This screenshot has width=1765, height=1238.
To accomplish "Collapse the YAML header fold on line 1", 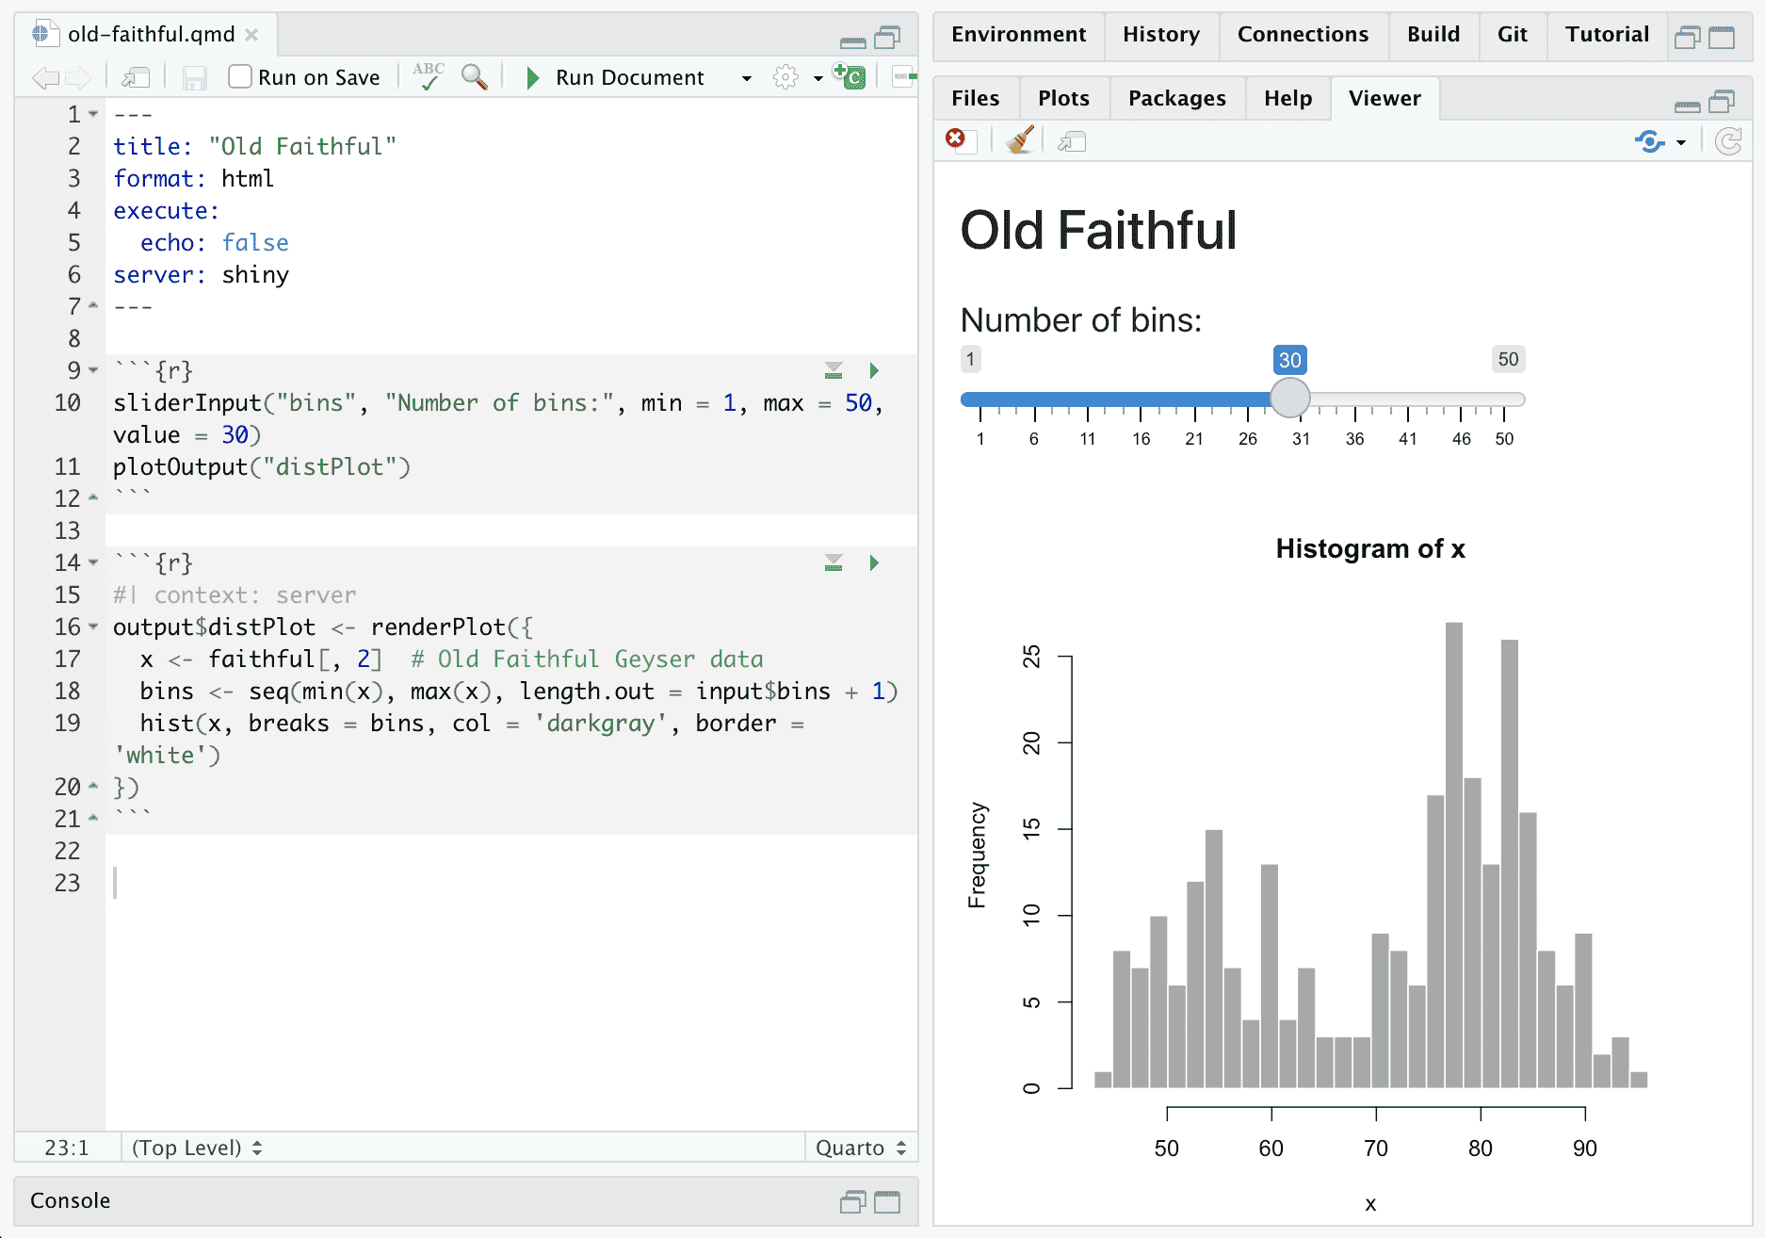I will click(x=93, y=114).
